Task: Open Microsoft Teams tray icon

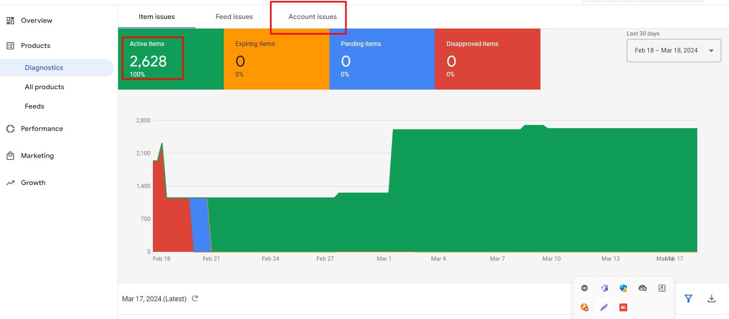Action: (604, 288)
